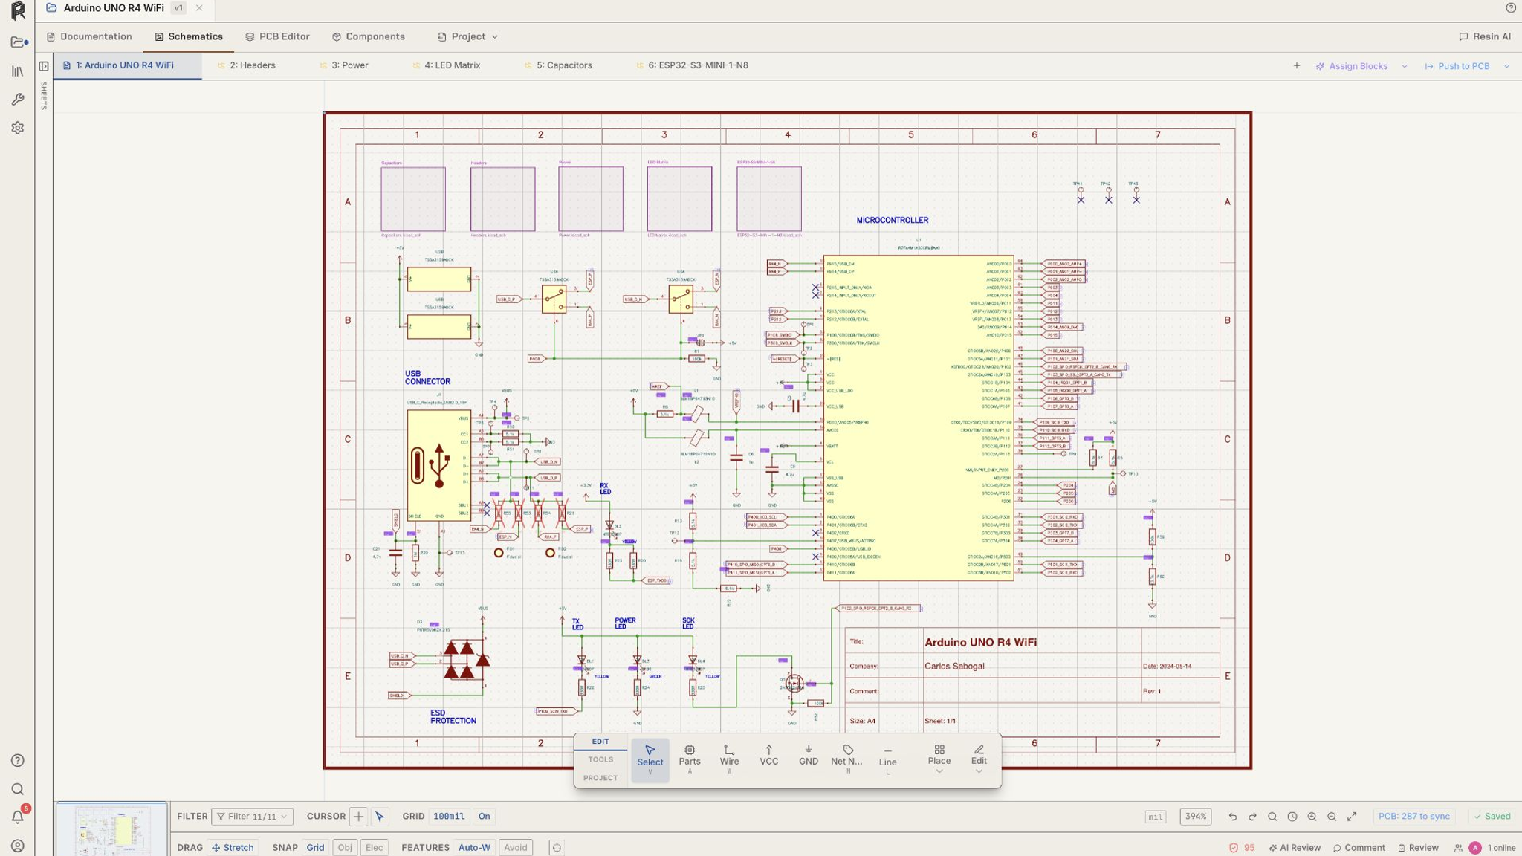This screenshot has width=1522, height=856.
Task: Open the search icon in the left sidebar
Action: tap(18, 789)
